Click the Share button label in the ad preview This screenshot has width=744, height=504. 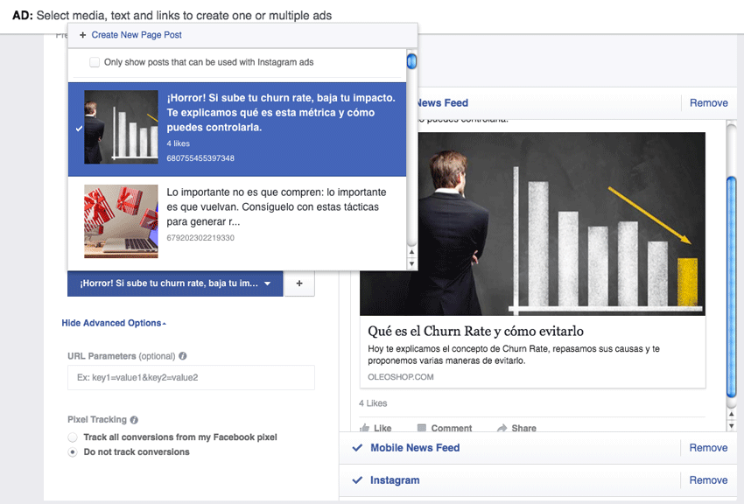click(523, 428)
